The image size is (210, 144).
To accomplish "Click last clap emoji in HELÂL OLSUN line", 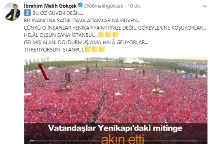I will tap(115, 35).
